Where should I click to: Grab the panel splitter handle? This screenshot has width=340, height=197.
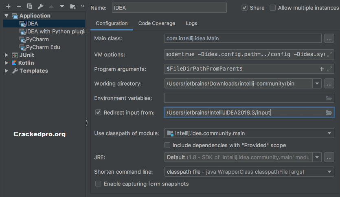point(87,123)
